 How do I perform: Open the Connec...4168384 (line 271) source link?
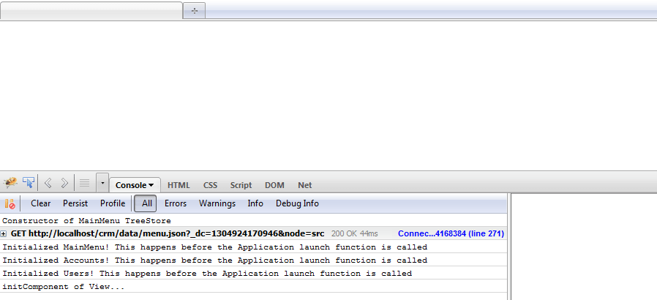pyautogui.click(x=451, y=234)
